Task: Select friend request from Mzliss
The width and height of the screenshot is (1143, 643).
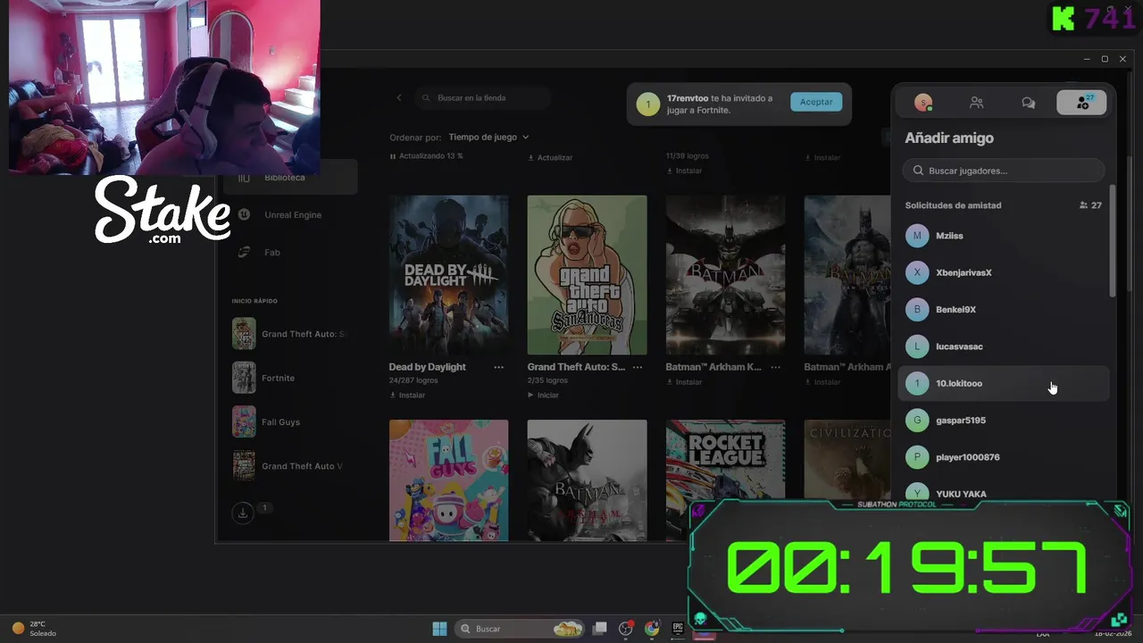Action: pos(1004,236)
